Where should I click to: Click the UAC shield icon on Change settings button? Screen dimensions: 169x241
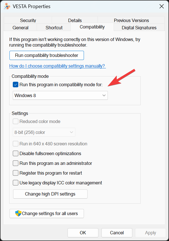coord(18,213)
